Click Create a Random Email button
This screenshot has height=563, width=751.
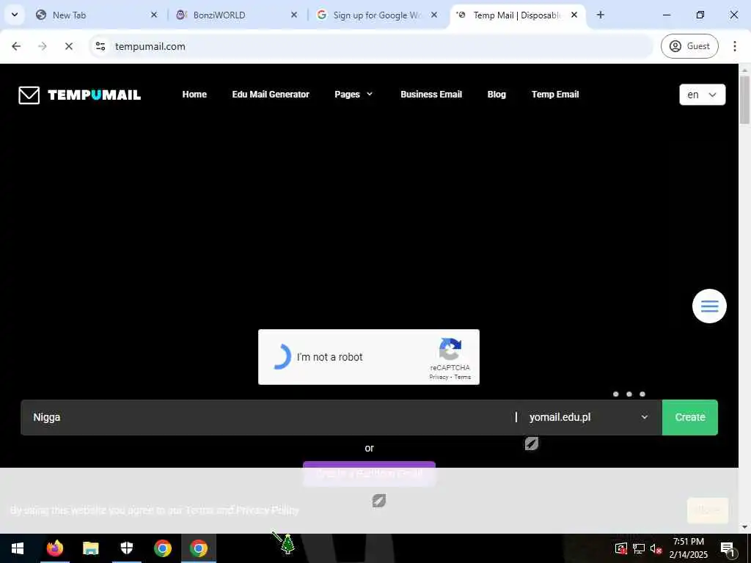370,474
